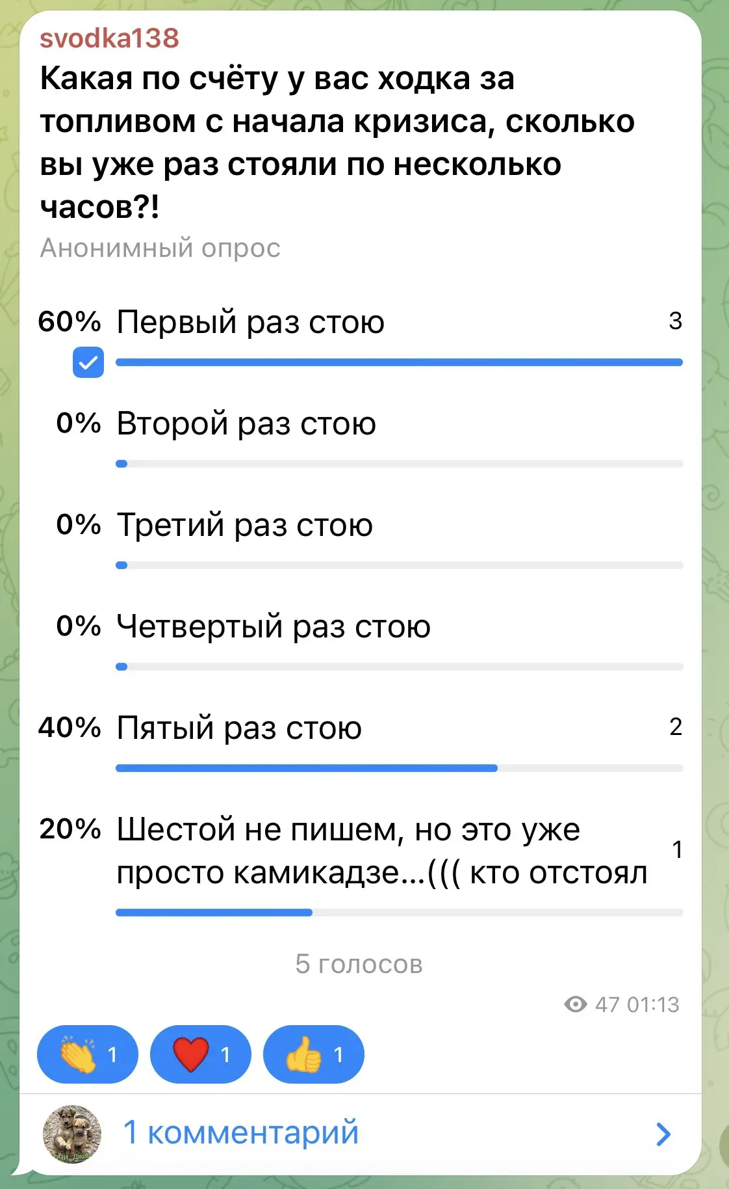The image size is (729, 1189).
Task: Open the 1 комментарий link
Action: 240,1132
